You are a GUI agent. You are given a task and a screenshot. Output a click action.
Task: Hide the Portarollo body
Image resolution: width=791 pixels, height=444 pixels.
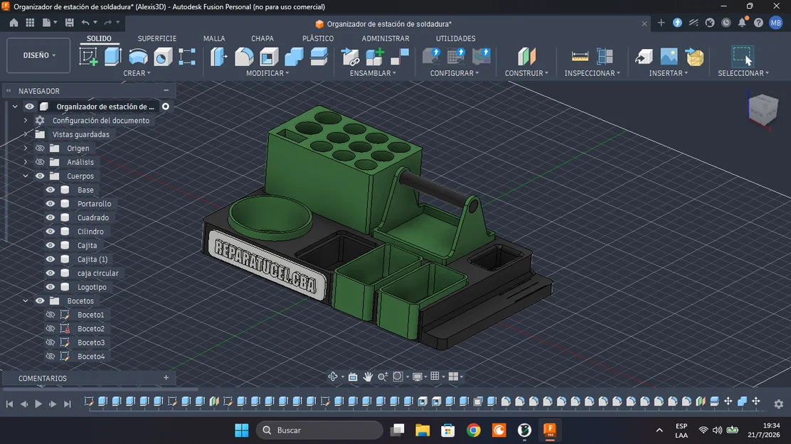click(x=51, y=204)
